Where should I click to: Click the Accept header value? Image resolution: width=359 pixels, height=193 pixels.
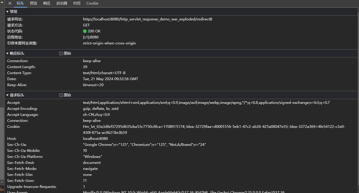coord(206,103)
